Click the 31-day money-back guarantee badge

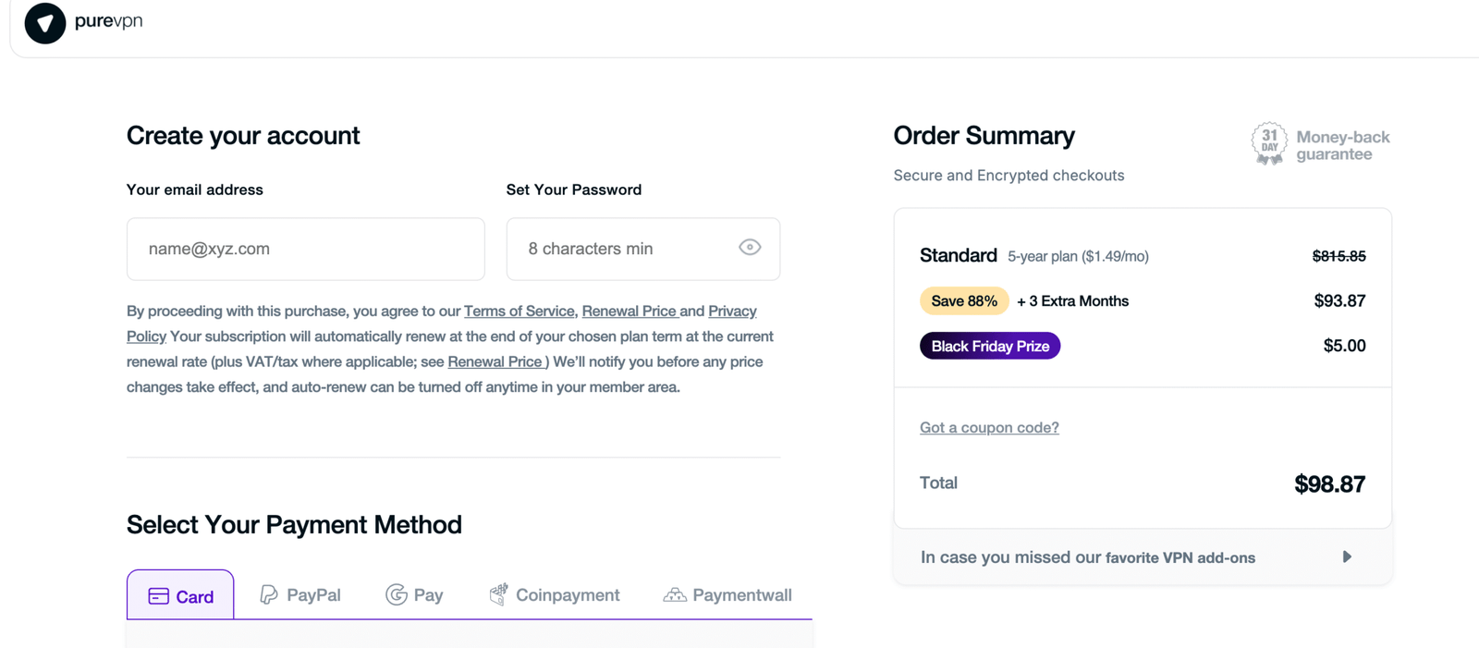coord(1269,144)
